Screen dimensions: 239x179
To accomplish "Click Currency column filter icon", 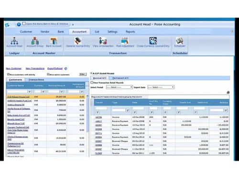I will pos(43,92).
